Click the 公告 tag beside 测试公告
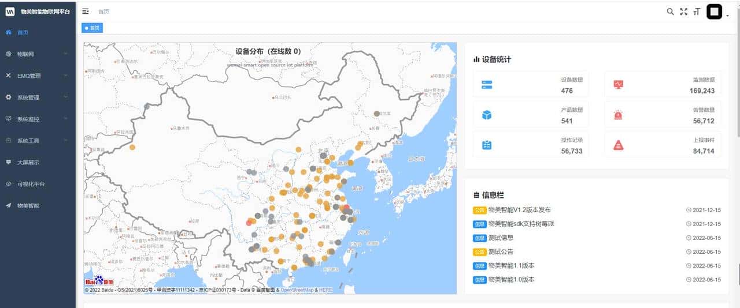Image resolution: width=740 pixels, height=308 pixels. pyautogui.click(x=480, y=252)
